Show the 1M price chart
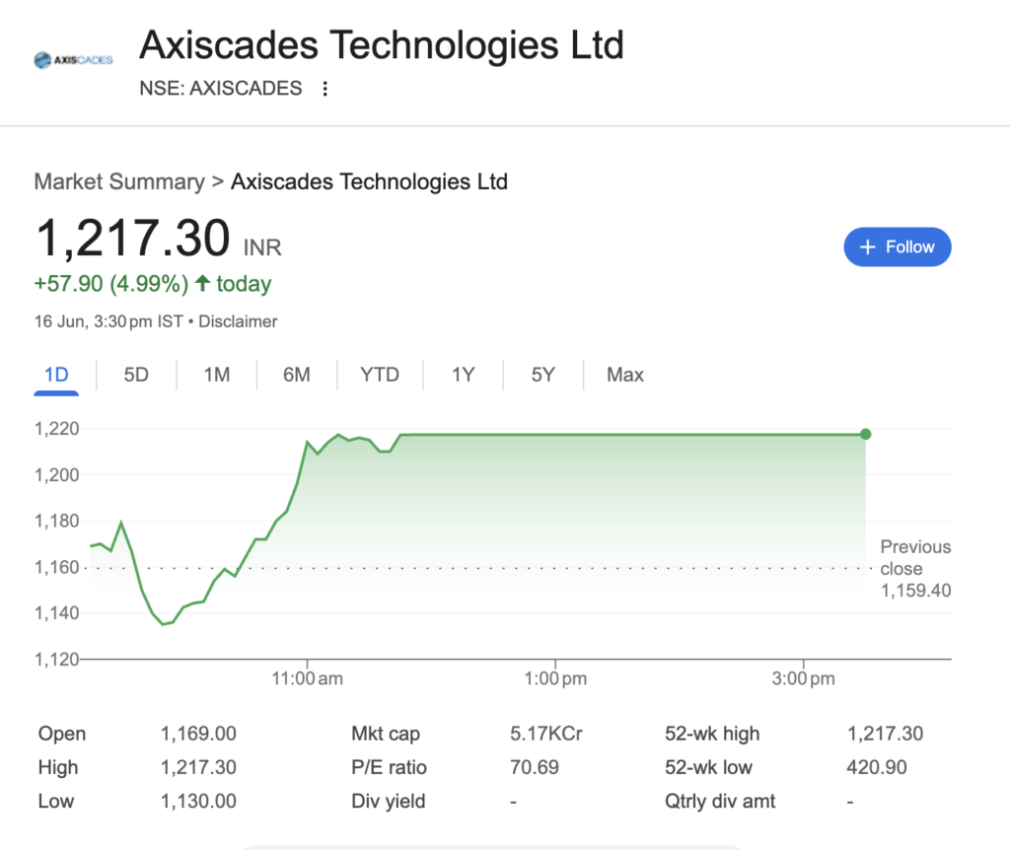Viewport: 1010px width, 850px height. pos(216,375)
